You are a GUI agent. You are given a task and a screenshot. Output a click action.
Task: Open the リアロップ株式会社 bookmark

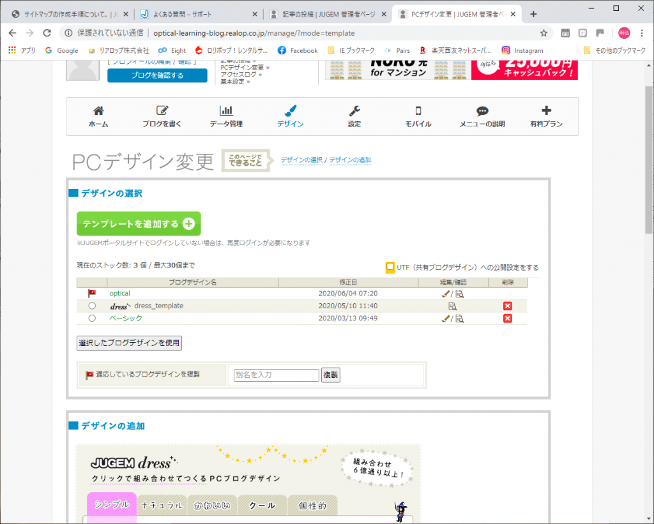pos(118,50)
